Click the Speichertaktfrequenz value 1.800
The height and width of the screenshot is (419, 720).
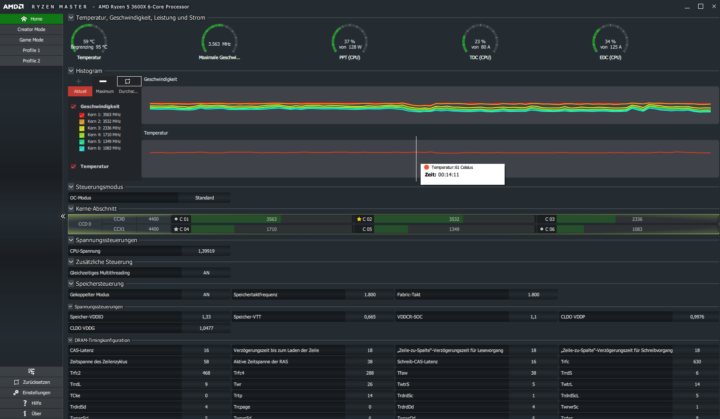370,295
